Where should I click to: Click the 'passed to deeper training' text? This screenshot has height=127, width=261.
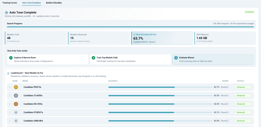tap(80, 41)
